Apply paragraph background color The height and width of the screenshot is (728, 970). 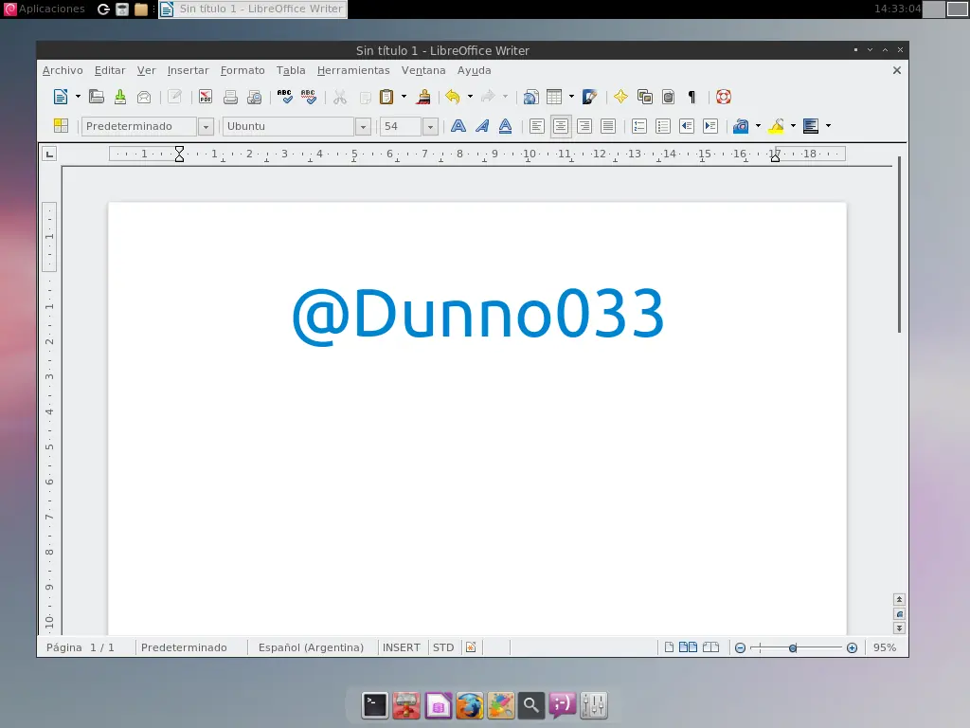tap(811, 126)
